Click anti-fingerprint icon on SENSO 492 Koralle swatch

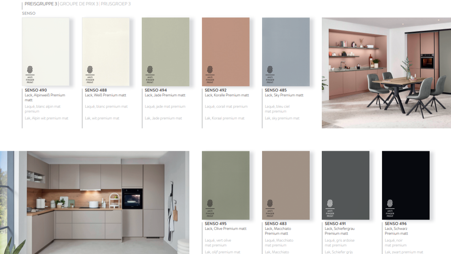click(210, 74)
